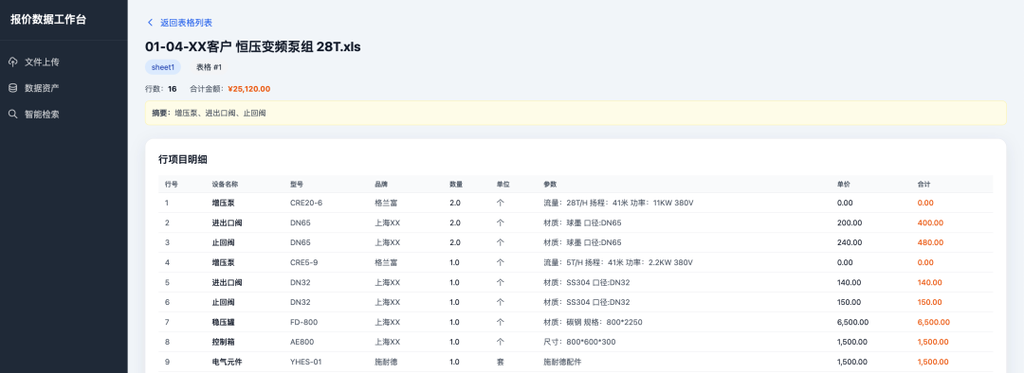This screenshot has height=373, width=1024.
Task: Click the upload cloud icon in sidebar
Action: click(13, 62)
